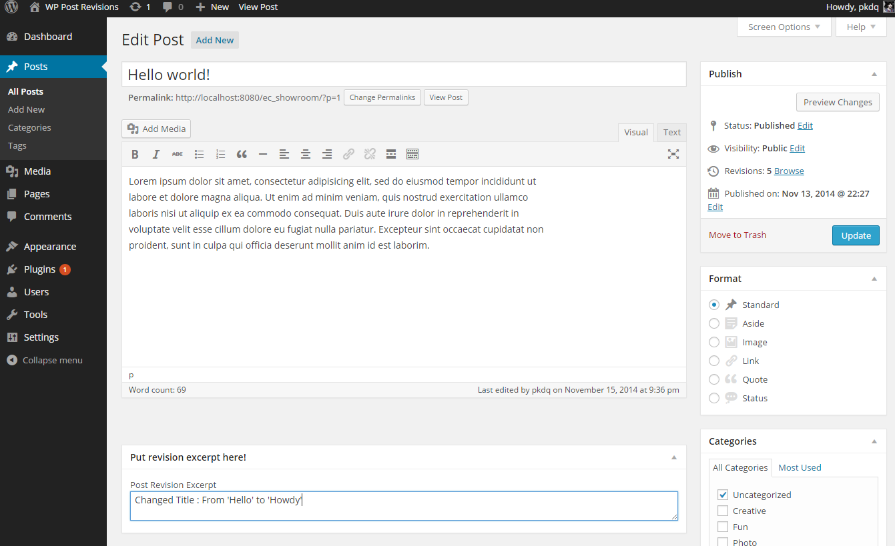
Task: Collapse the Format panel
Action: (874, 279)
